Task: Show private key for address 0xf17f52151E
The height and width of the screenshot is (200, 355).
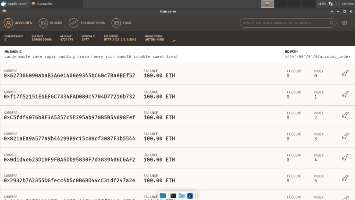Action: 345,94
